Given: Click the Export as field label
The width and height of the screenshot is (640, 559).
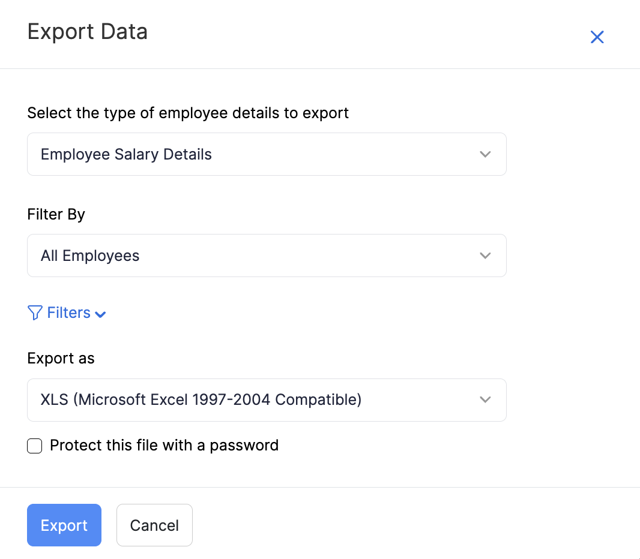Looking at the screenshot, I should point(61,359).
